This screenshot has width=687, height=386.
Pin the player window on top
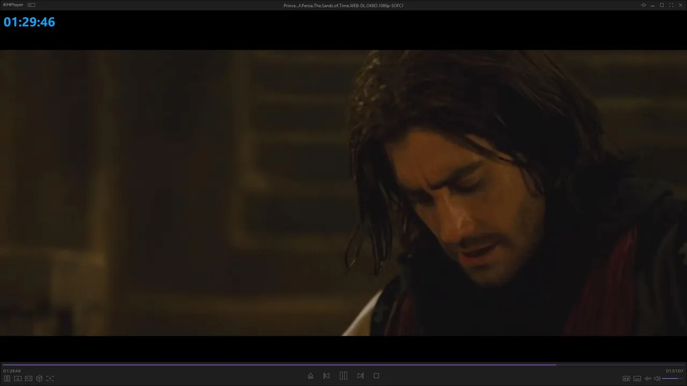point(644,5)
